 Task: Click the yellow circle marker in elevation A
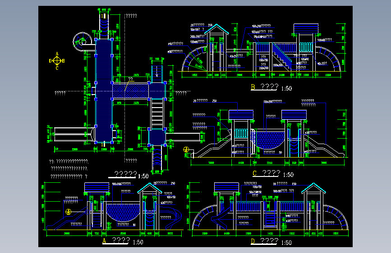pos(69,212)
